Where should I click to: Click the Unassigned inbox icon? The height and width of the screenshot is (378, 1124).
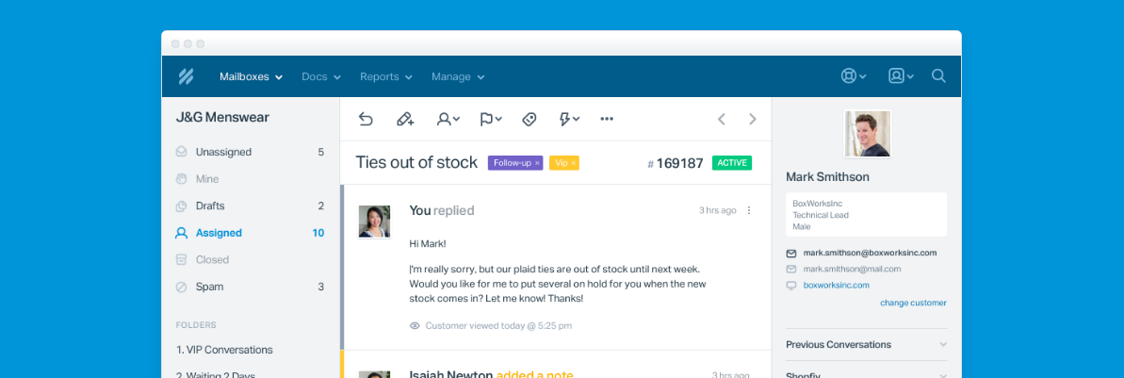click(181, 152)
